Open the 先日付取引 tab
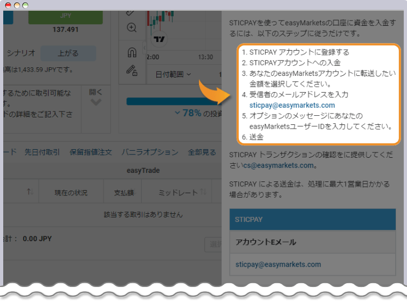Viewport: 407px width, 301px height. [x=42, y=152]
